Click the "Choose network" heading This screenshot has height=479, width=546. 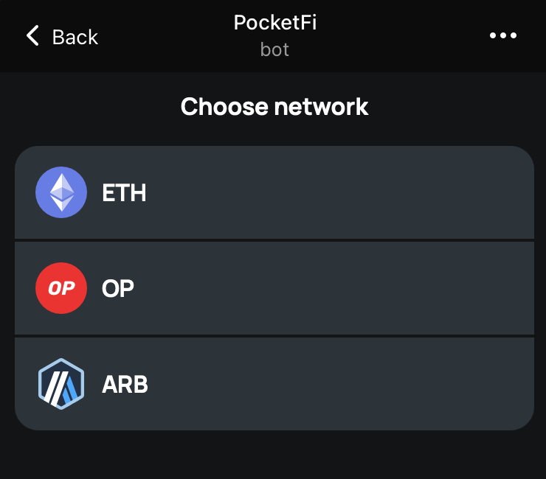click(274, 107)
